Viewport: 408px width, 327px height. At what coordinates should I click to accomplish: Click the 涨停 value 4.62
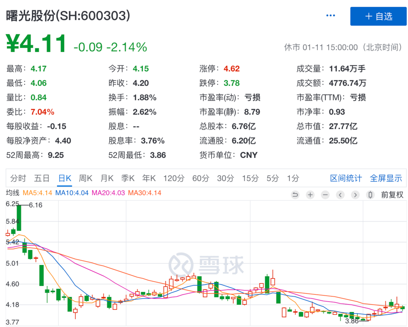tap(232, 69)
